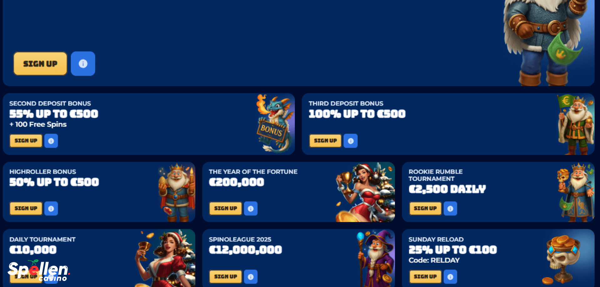Open the Highroller Bonus info icon
Screen dimensions: 600x287
(x=51, y=208)
